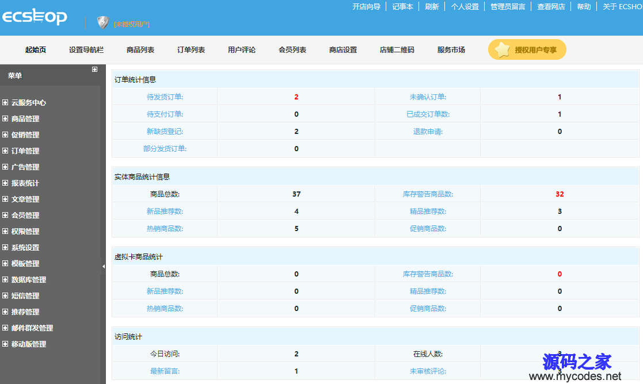Open 管理员留言 in the top bar
This screenshot has width=643, height=384.
[508, 6]
